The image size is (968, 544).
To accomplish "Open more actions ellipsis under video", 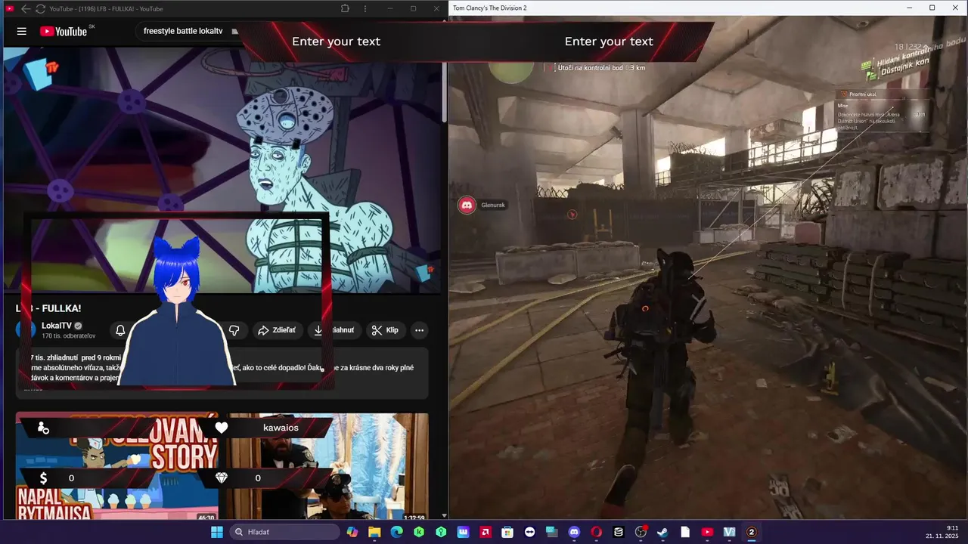I will (x=419, y=330).
